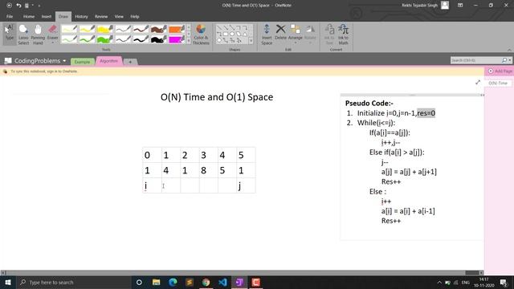Click the Ink to Text button
The width and height of the screenshot is (514, 289).
[329, 35]
